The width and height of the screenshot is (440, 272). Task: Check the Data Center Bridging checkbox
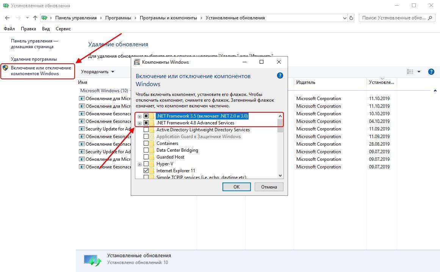[146, 150]
